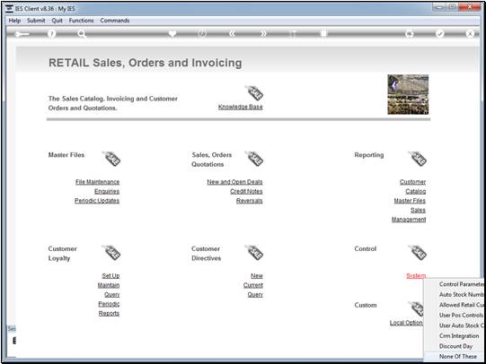486x364 pixels.
Task: Select Control Parameters from the popup menu
Action: [x=461, y=284]
